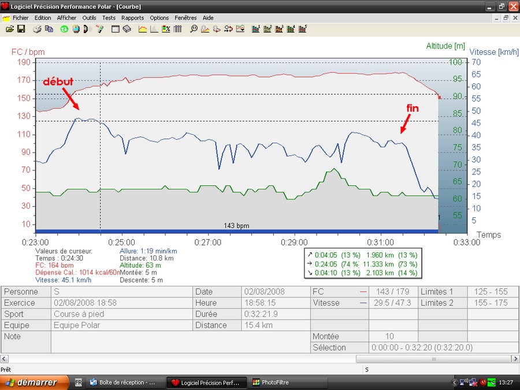Click the bar chart icon numbered 1

[255, 29]
